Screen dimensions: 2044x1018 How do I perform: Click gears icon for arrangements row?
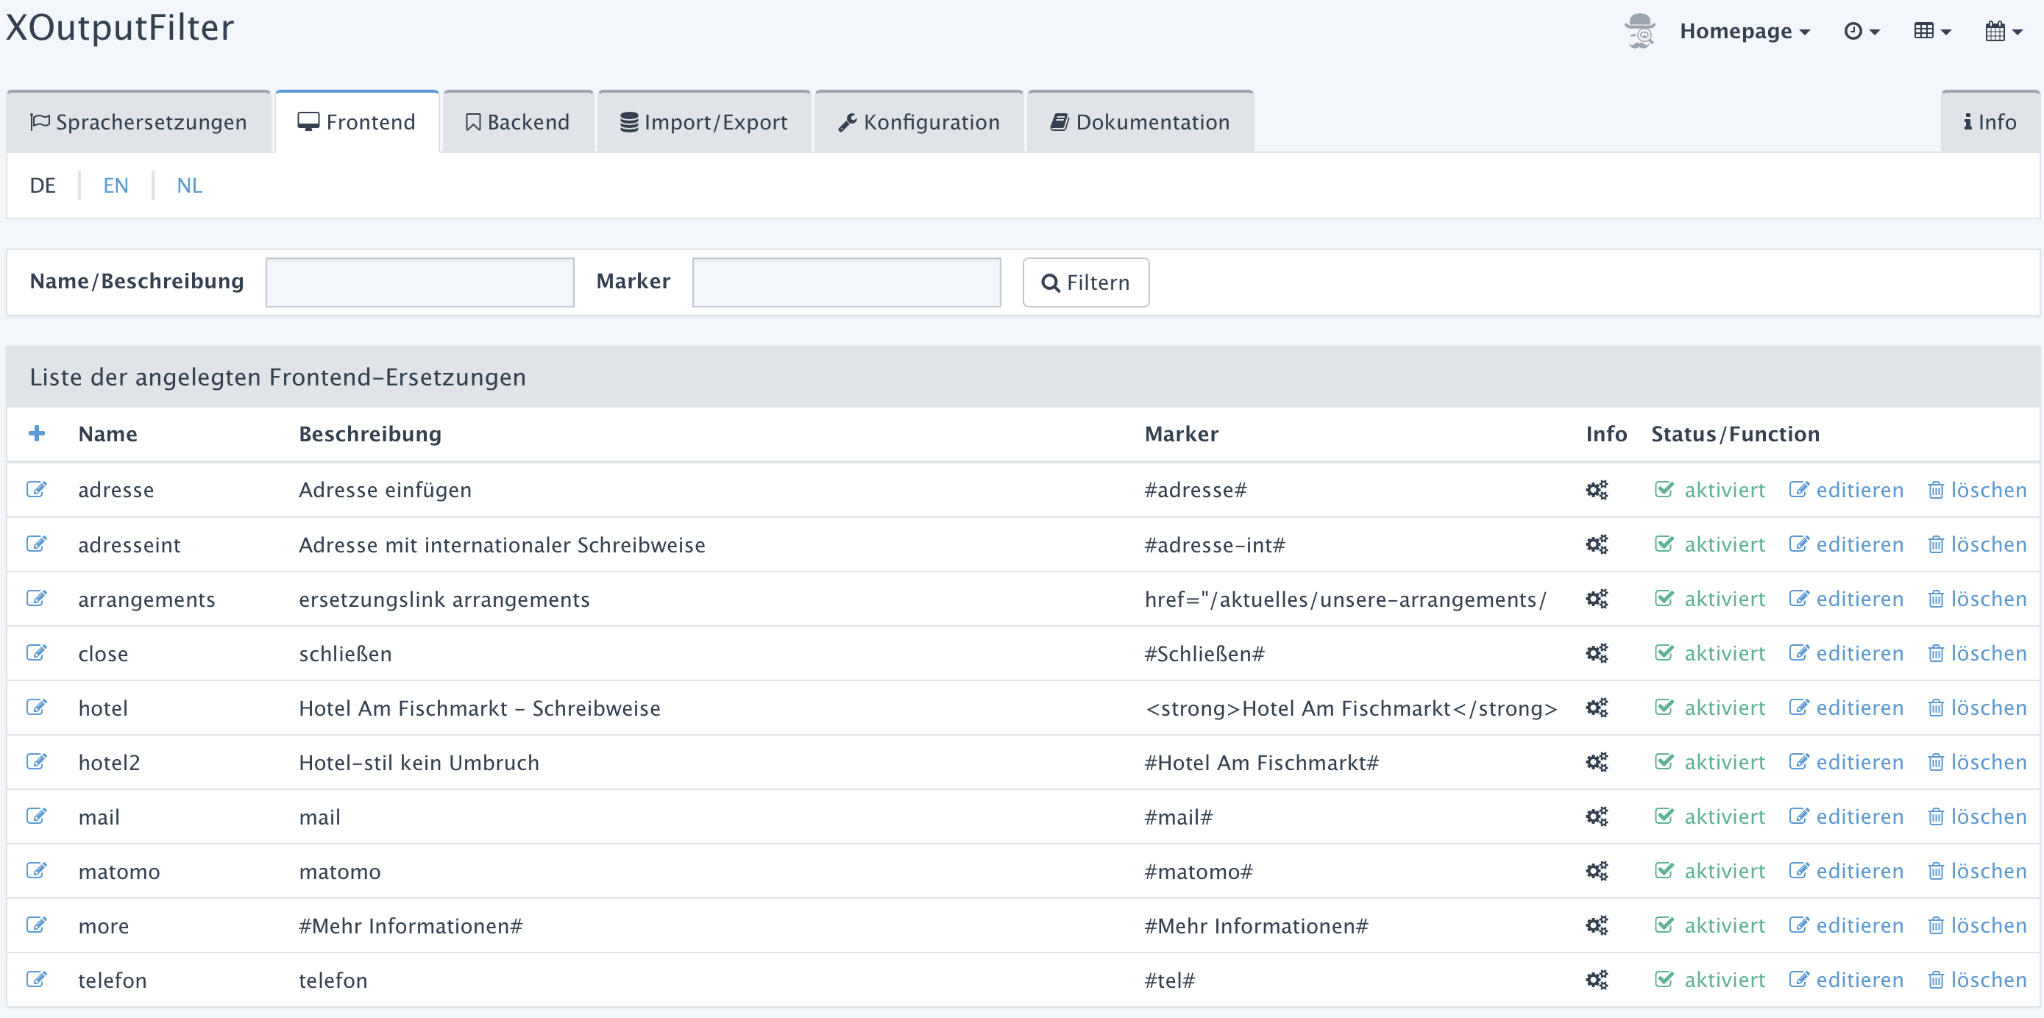(x=1597, y=599)
